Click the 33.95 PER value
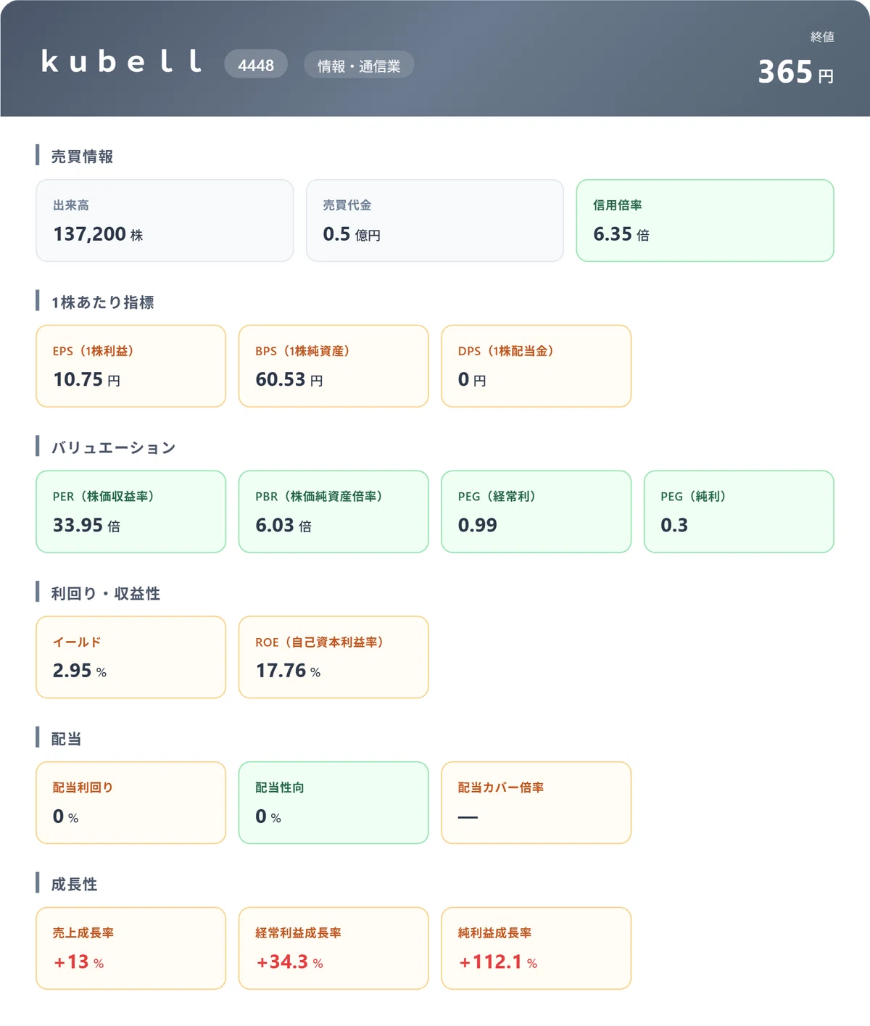This screenshot has width=870, height=1026. tap(78, 525)
